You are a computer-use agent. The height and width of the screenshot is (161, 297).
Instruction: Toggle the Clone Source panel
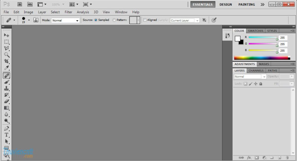click(x=36, y=20)
